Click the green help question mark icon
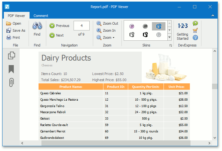This screenshot has width=222, height=151. click(195, 23)
